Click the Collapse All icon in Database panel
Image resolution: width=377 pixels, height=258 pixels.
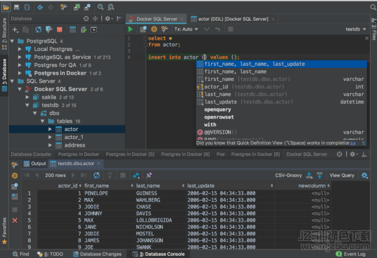coord(95,19)
